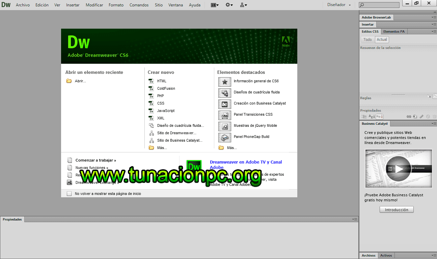437x259 pixels.
Task: Click the star icon for Información general de CS6
Action: (x=225, y=82)
